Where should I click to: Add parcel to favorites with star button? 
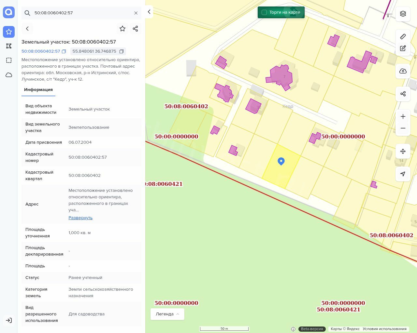(122, 29)
